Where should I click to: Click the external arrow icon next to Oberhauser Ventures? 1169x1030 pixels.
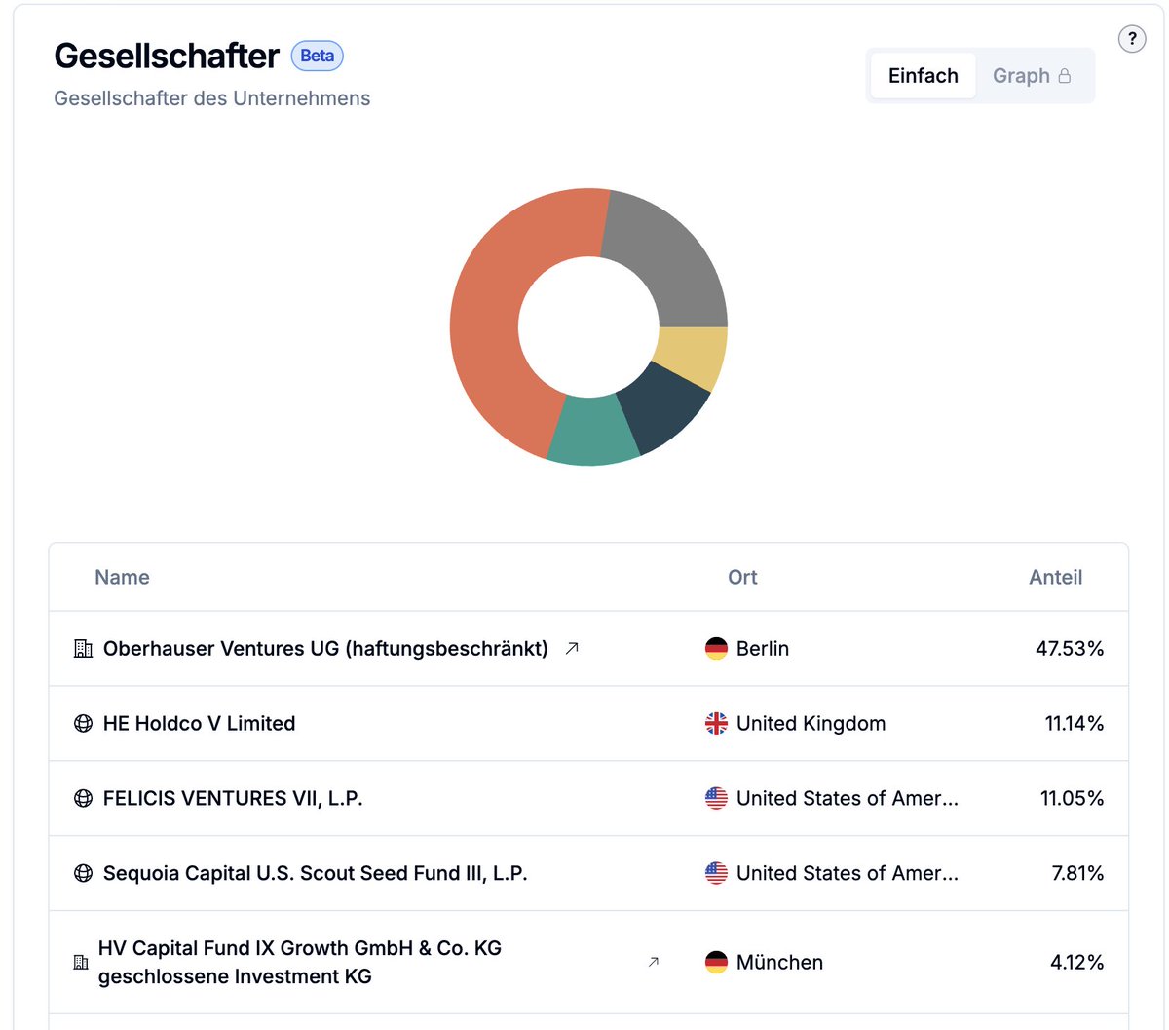pyautogui.click(x=572, y=648)
